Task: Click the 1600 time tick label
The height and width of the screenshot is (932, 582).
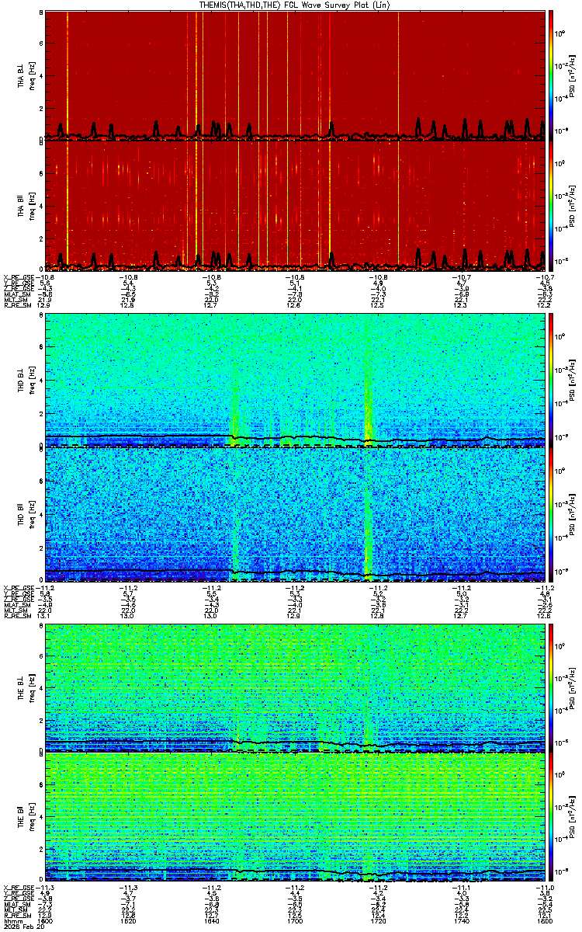Action: 47,921
